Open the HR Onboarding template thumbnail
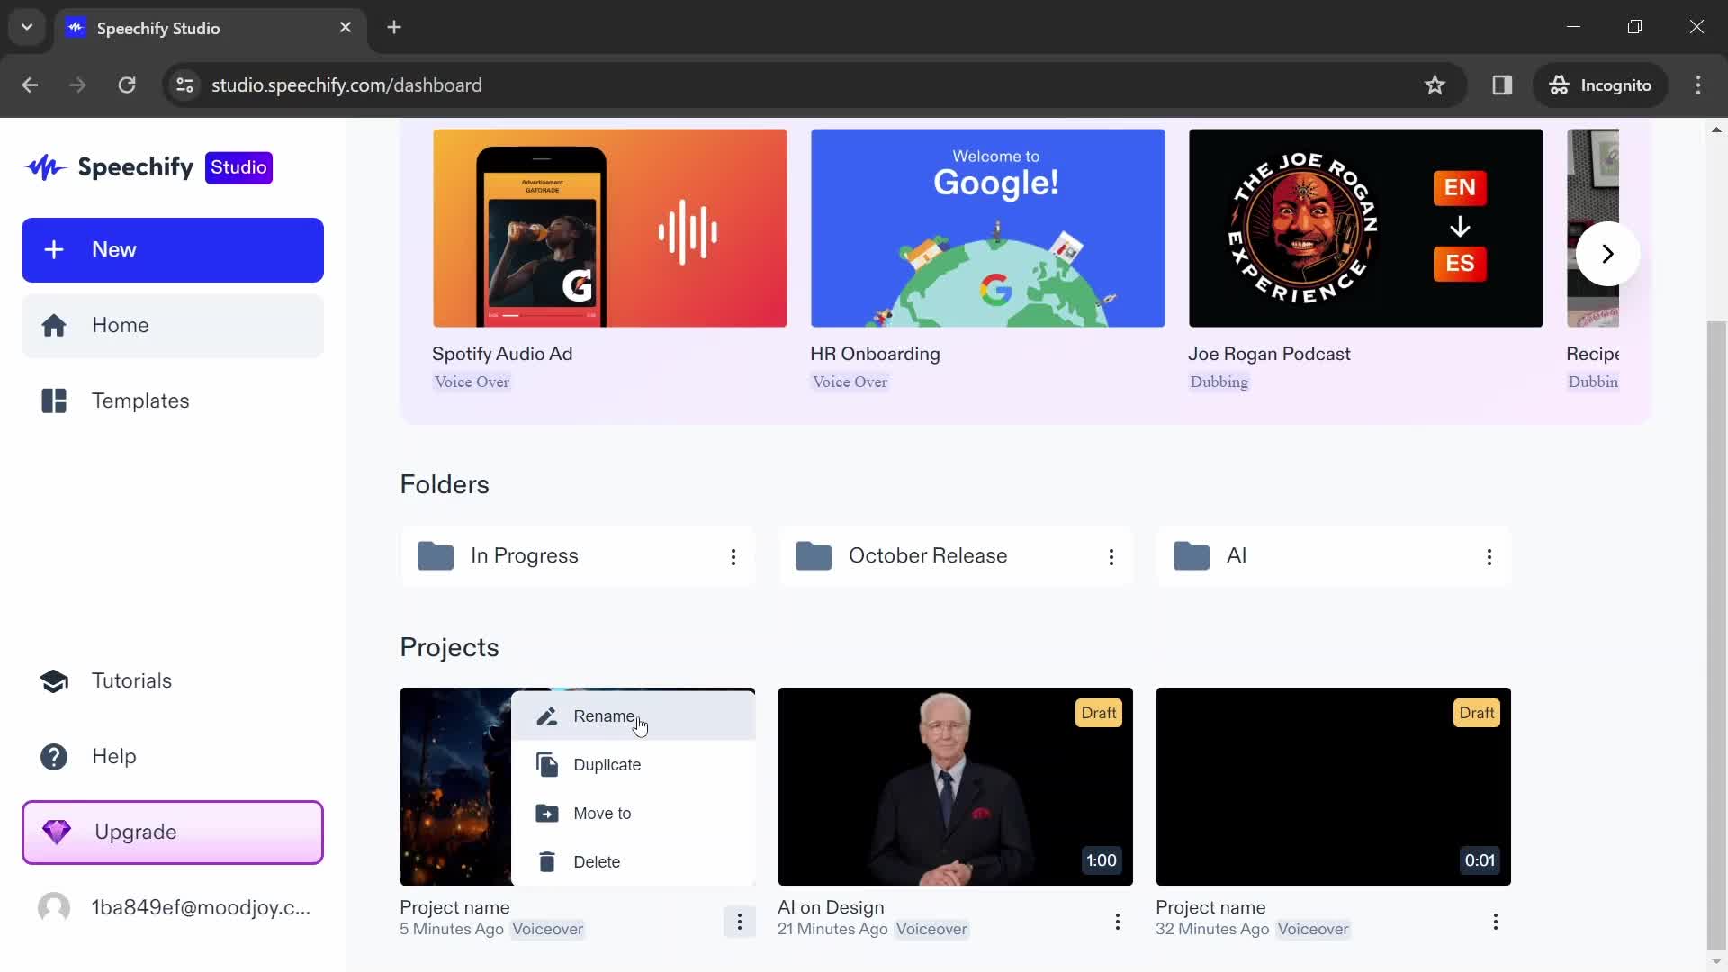The height and width of the screenshot is (972, 1728). pos(988,229)
